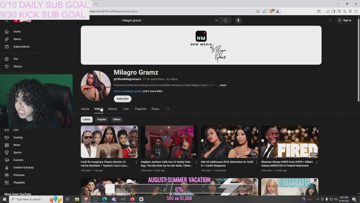Select the Latest sort chip

pos(87,120)
